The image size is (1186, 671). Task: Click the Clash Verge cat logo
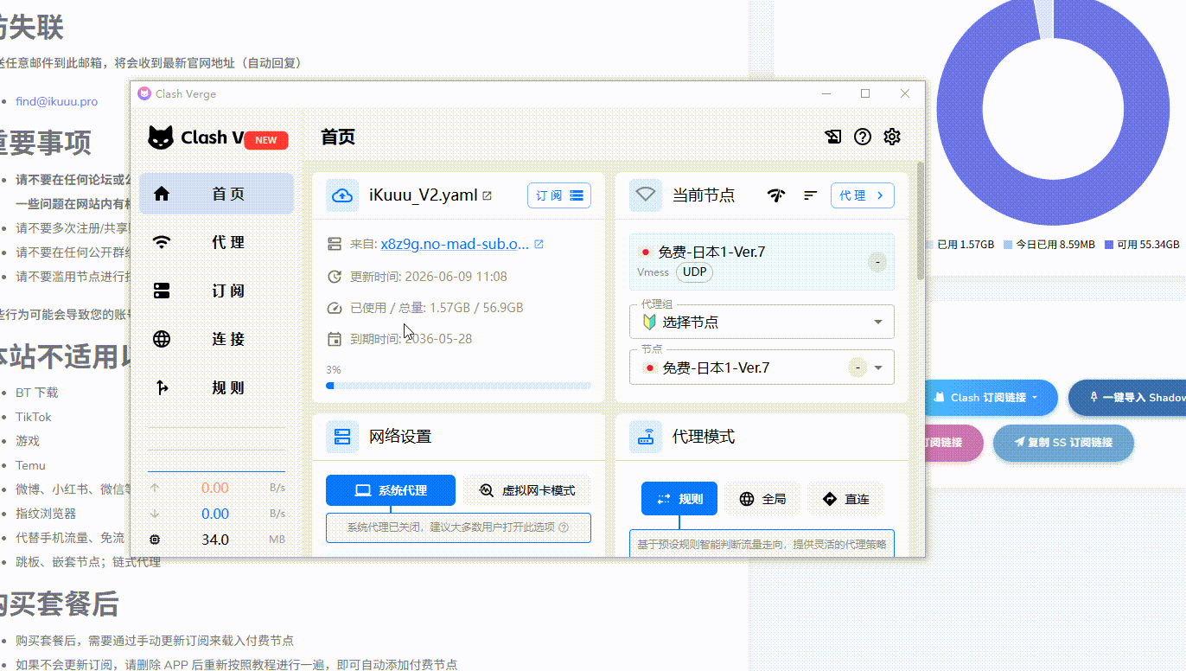(161, 137)
